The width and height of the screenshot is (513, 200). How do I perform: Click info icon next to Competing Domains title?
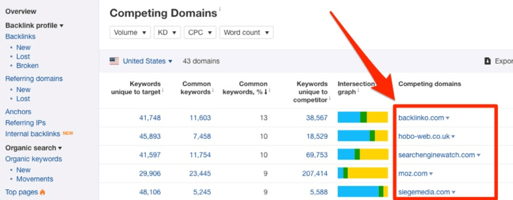pyautogui.click(x=220, y=9)
